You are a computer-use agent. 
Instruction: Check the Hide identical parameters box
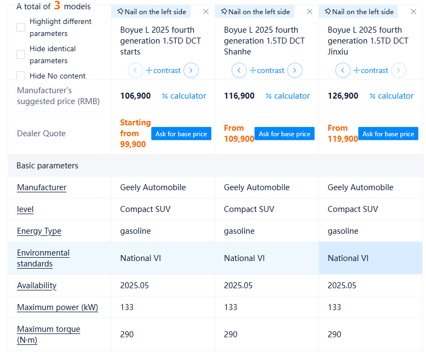coord(21,54)
